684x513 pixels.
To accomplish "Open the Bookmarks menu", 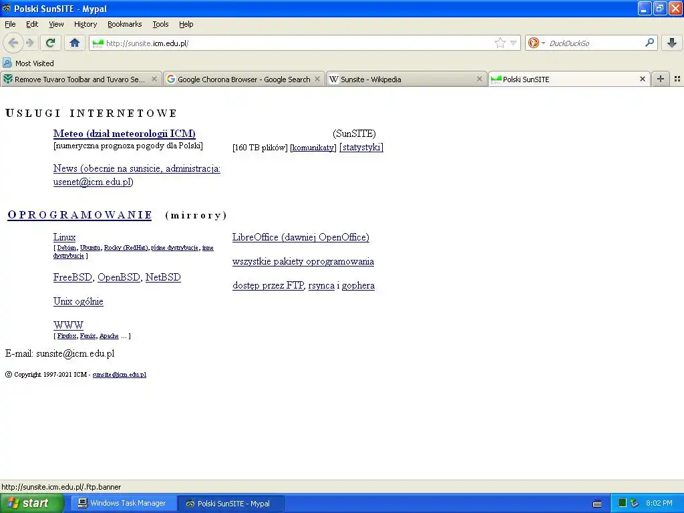I will (x=124, y=24).
